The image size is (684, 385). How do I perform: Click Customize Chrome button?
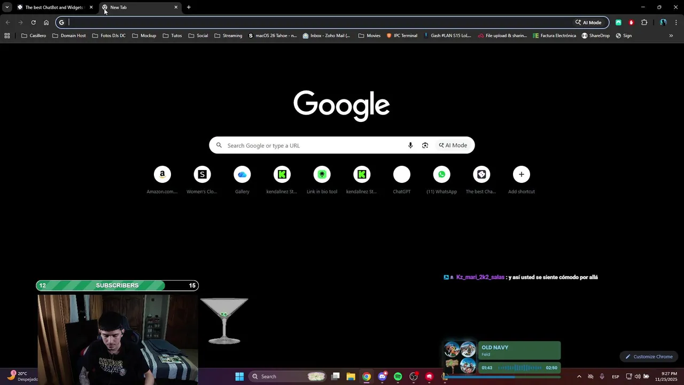pos(649,357)
